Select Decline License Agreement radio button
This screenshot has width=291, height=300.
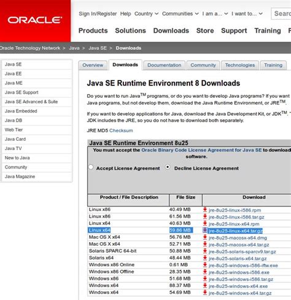(x=168, y=167)
